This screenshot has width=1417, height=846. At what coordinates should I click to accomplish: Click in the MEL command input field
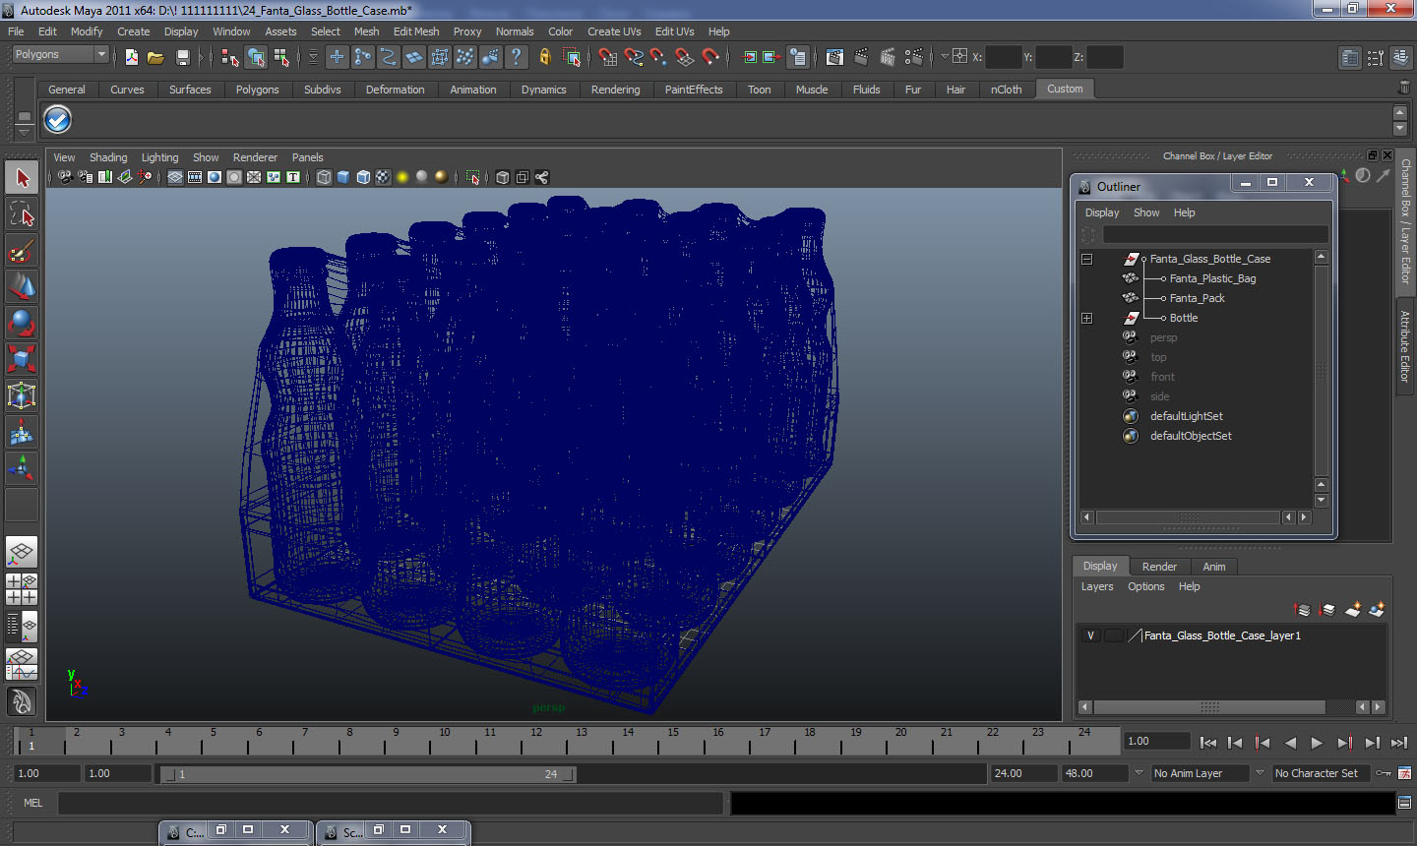click(x=391, y=803)
